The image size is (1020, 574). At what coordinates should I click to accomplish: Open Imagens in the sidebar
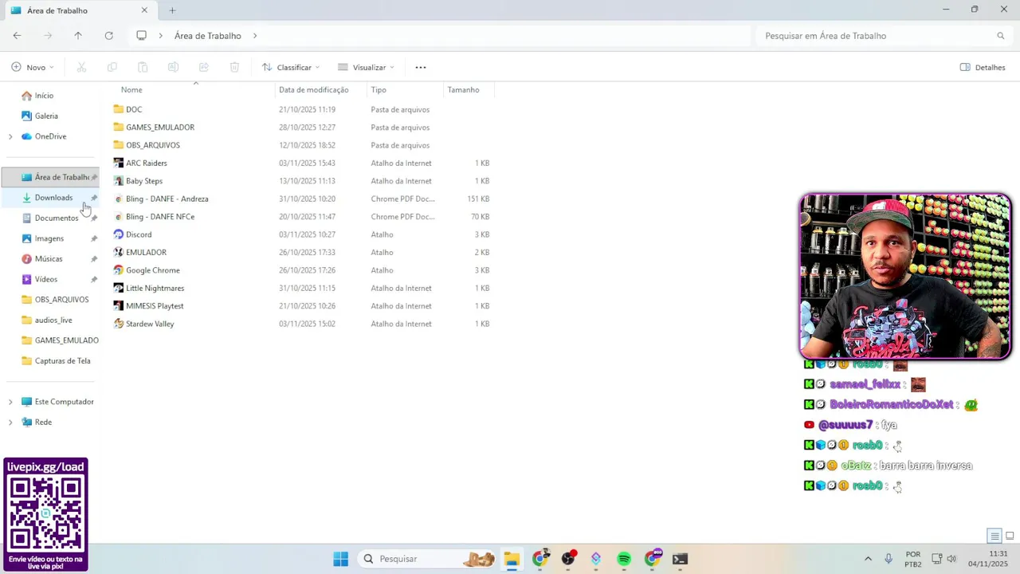pos(49,238)
